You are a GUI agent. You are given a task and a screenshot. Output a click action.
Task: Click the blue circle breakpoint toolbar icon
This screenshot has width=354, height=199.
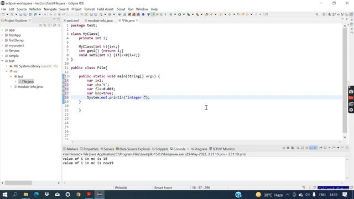point(143,14)
